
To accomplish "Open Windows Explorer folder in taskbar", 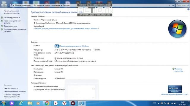I will pos(30,103).
